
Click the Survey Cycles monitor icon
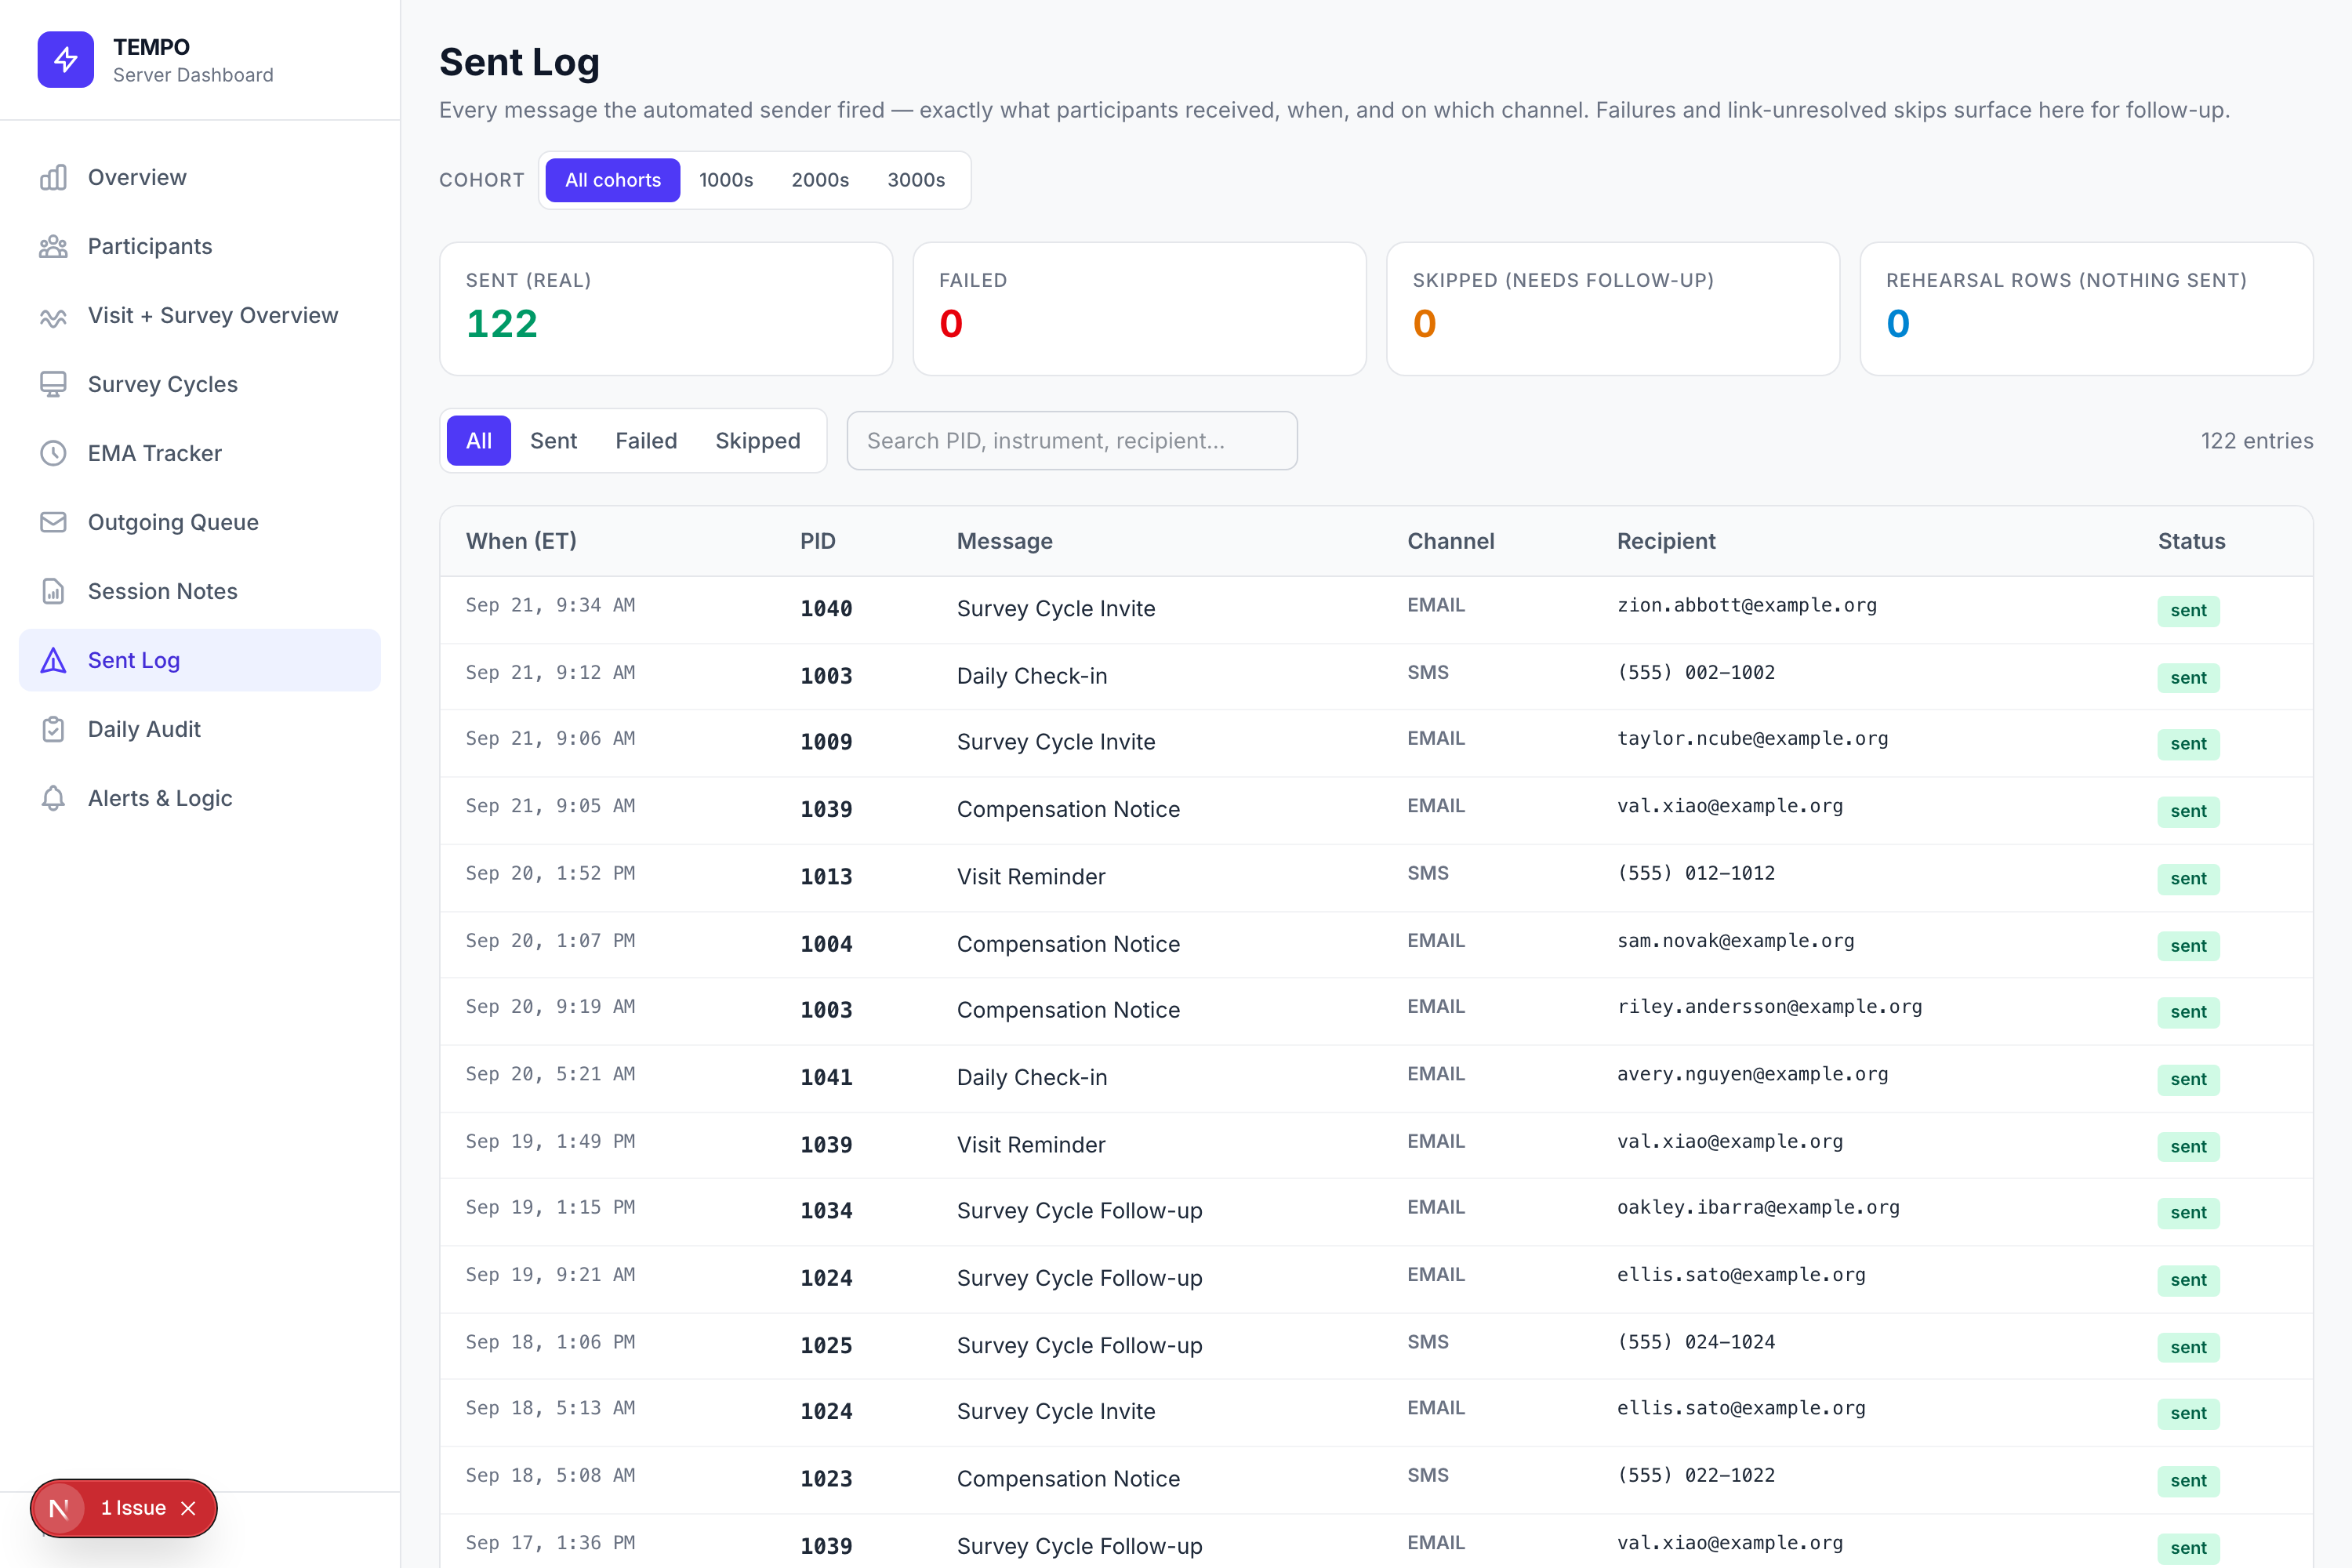click(x=53, y=384)
